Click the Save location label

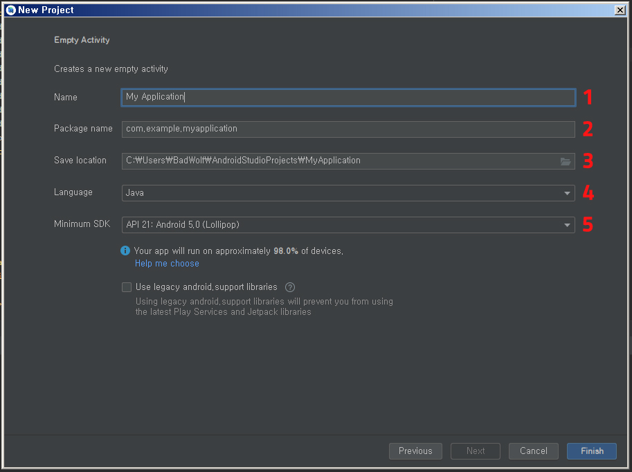point(80,160)
